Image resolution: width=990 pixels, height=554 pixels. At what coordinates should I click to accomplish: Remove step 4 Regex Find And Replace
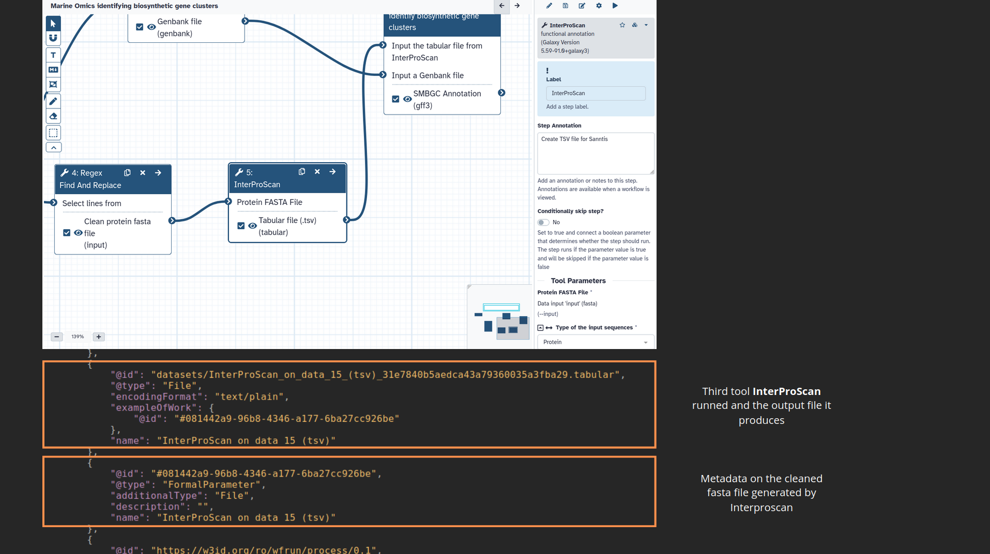(143, 172)
